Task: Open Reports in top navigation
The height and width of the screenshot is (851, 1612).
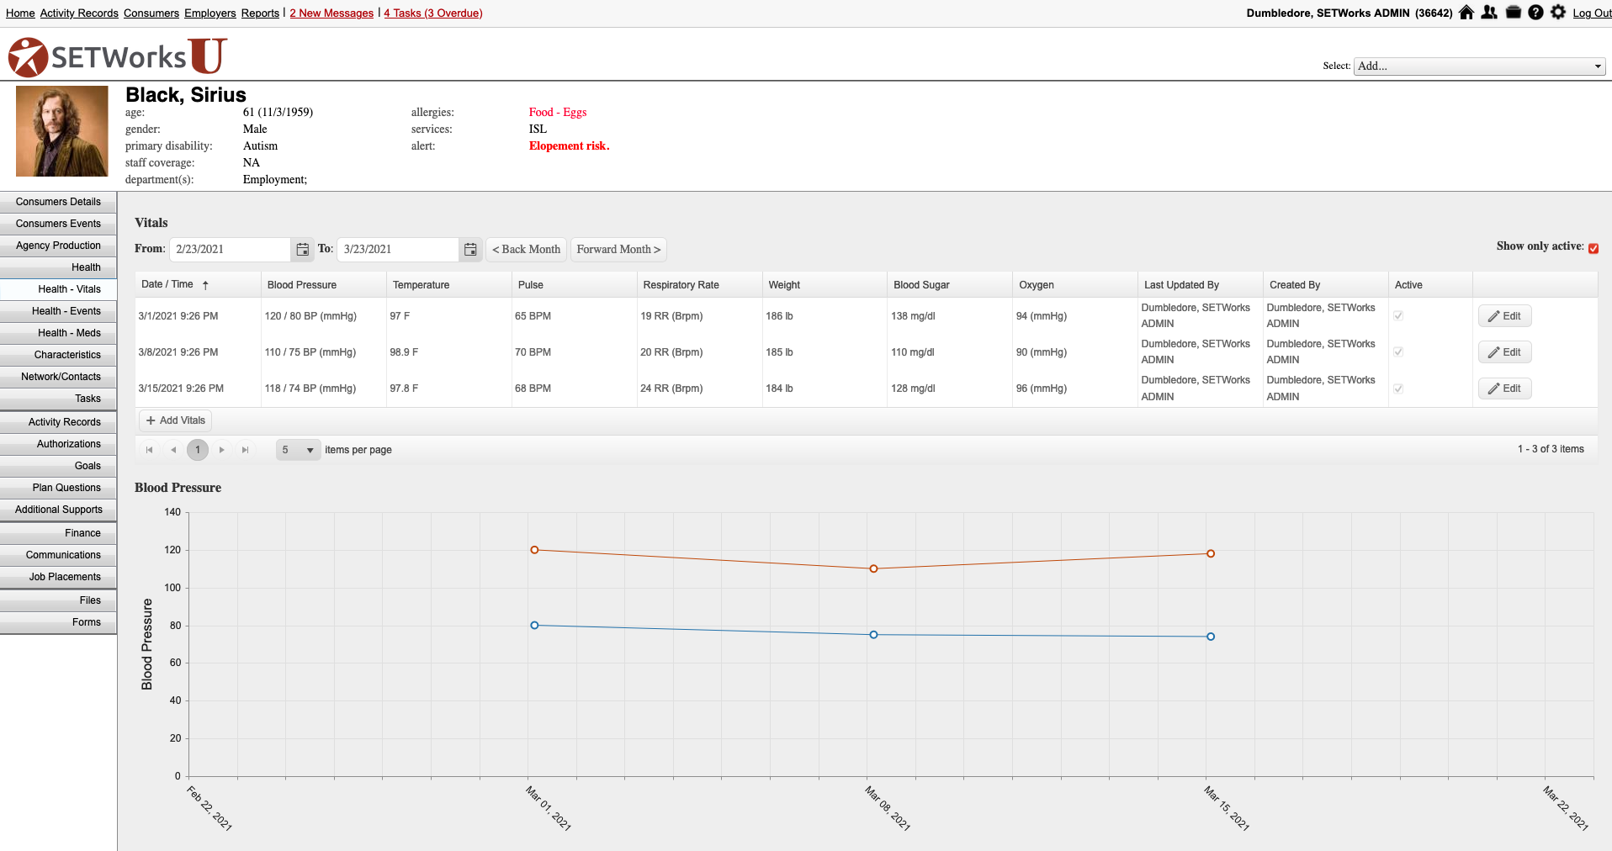Action: pyautogui.click(x=260, y=13)
